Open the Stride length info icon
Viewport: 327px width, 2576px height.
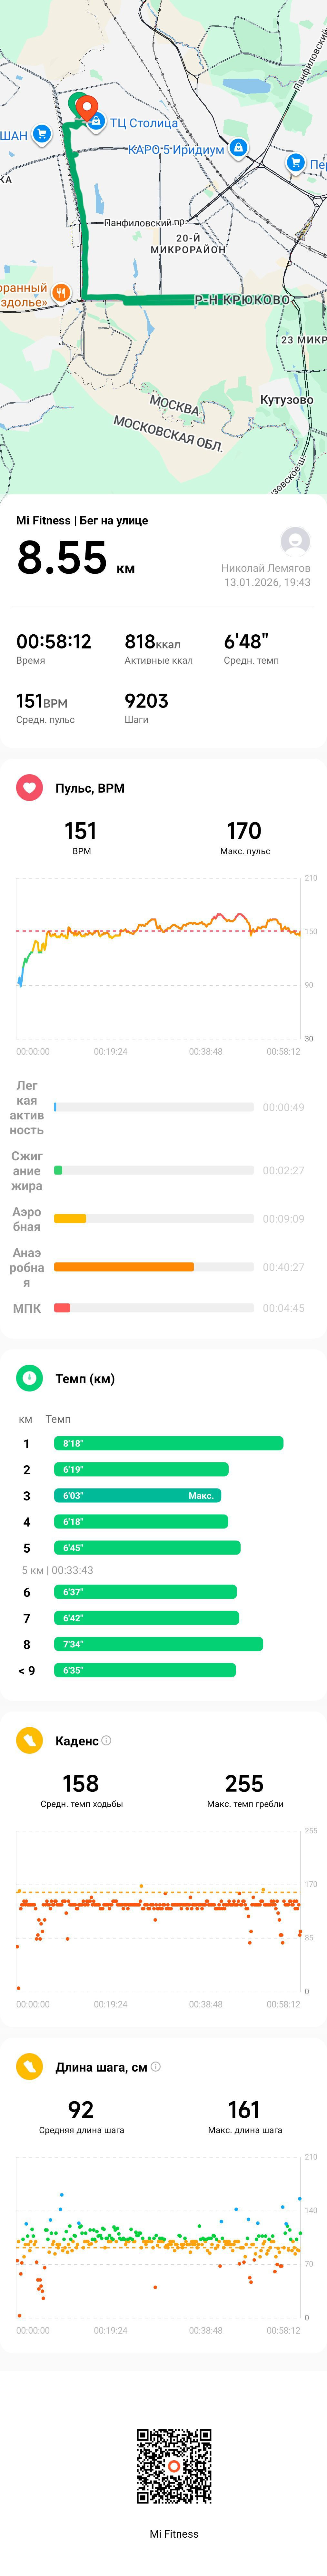tap(155, 2067)
